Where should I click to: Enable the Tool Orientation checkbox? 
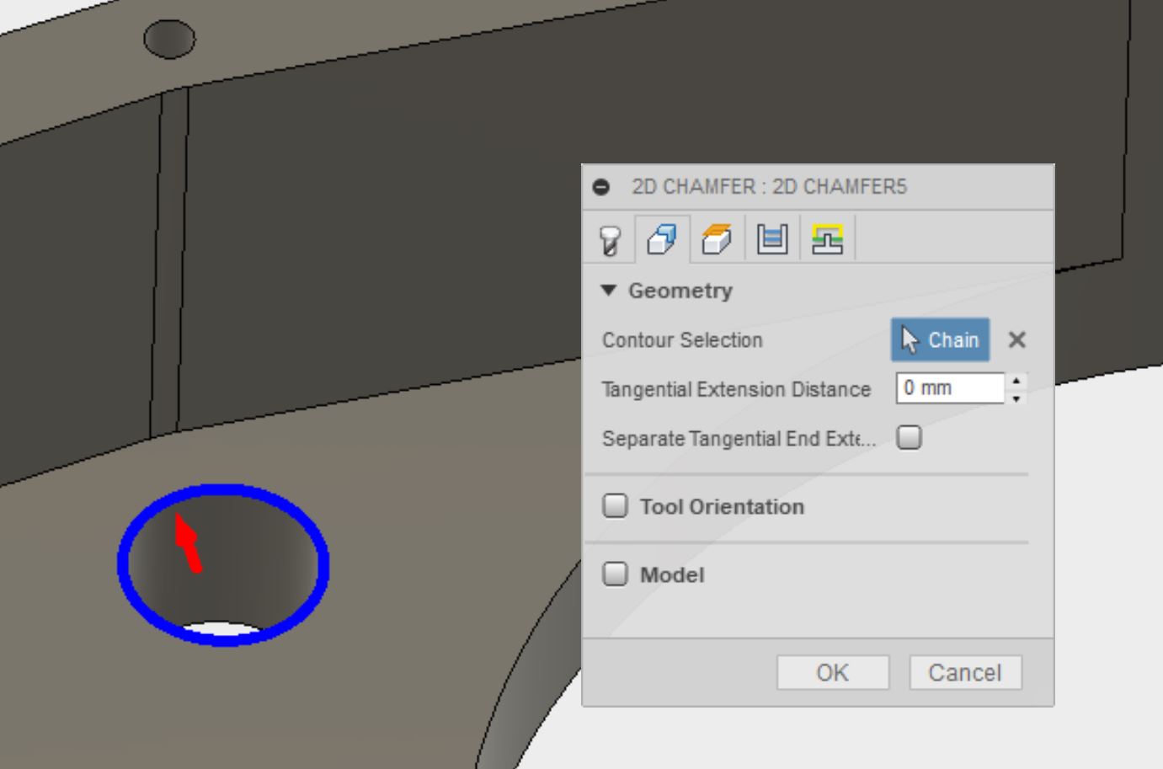click(x=615, y=506)
